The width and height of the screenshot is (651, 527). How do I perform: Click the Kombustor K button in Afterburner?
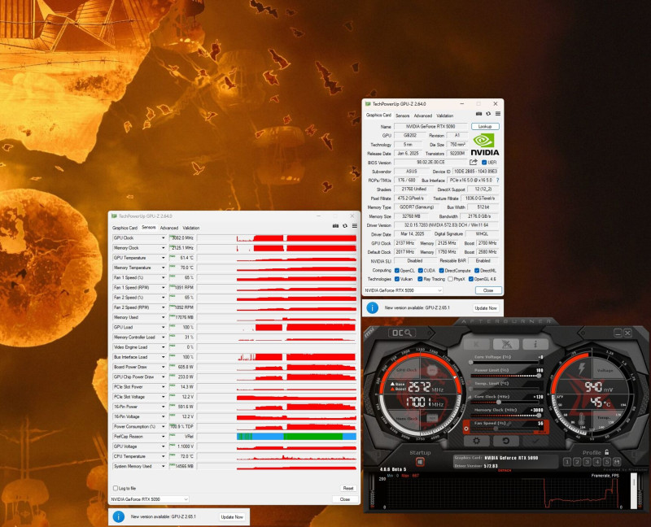pos(476,344)
